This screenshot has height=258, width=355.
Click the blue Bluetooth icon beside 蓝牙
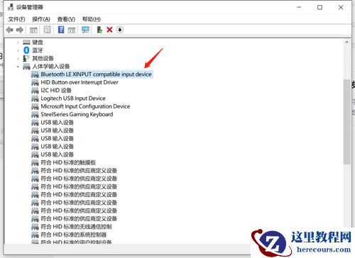(26, 50)
